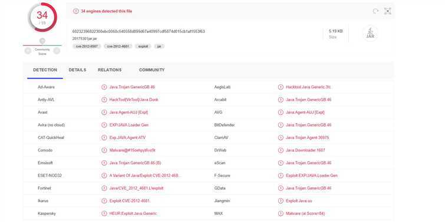The width and height of the screenshot is (445, 222).
Task: Click 'EXP/JAVA.Loader.Gen' Avira detection
Action: point(129,125)
